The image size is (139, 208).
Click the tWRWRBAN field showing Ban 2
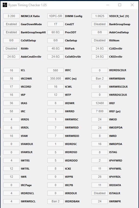point(100,78)
